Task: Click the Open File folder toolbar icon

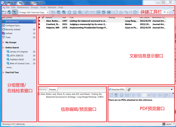Action: click(x=92, y=12)
